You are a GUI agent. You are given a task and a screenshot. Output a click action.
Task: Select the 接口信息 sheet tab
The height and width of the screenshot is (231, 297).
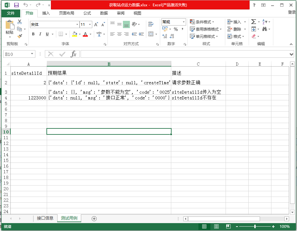coord(45,218)
